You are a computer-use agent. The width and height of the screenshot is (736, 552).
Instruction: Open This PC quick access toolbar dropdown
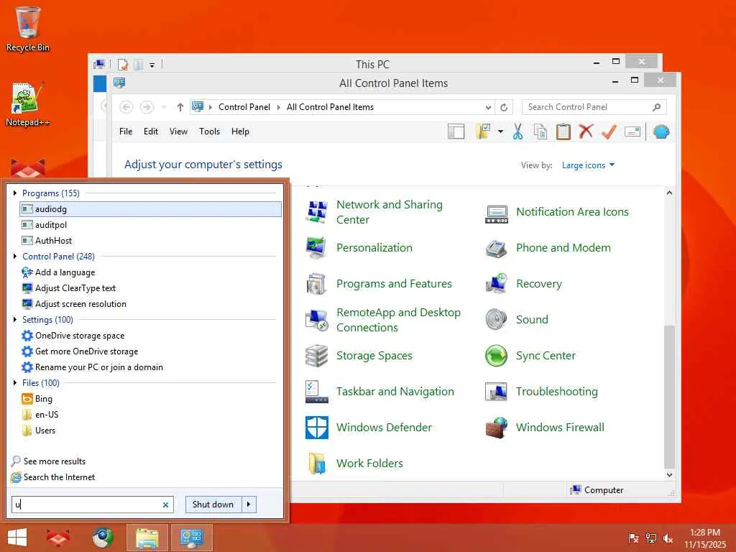pyautogui.click(x=152, y=65)
